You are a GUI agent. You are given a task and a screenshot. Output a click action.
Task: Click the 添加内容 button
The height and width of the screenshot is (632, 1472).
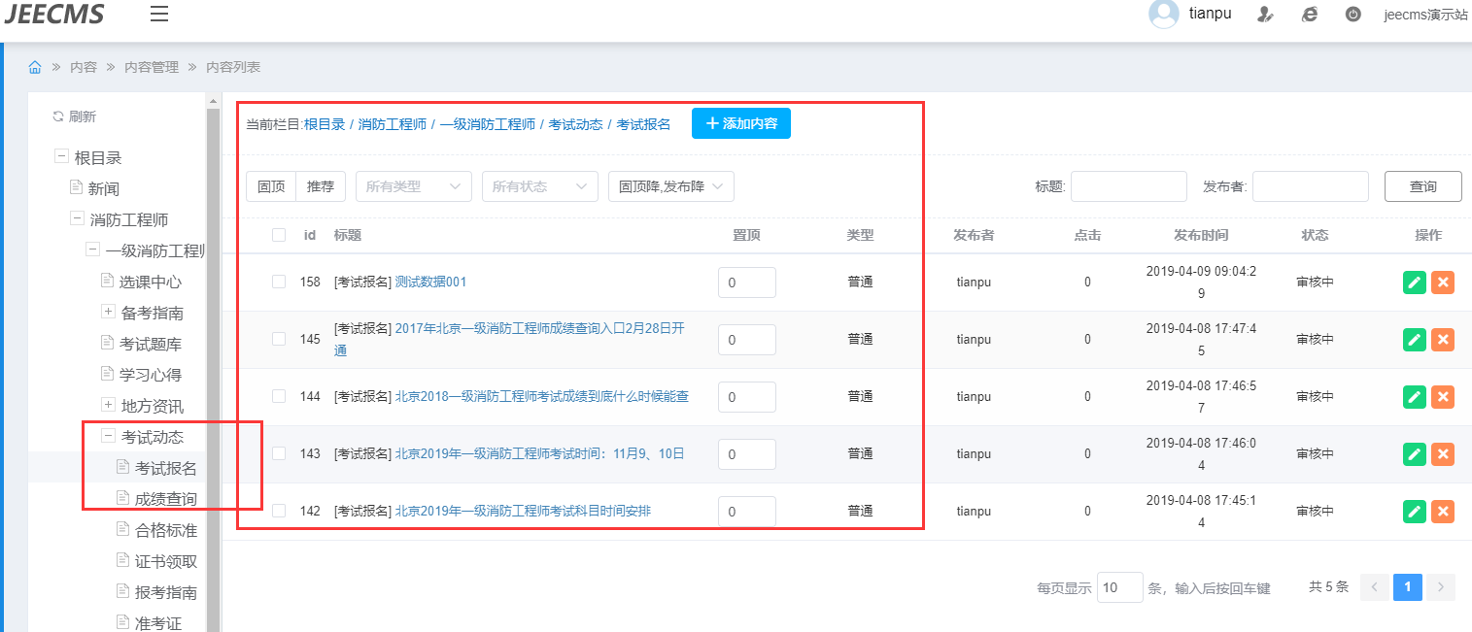741,123
